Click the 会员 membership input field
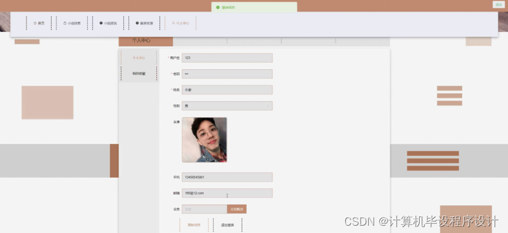The image size is (508, 233). (x=204, y=209)
